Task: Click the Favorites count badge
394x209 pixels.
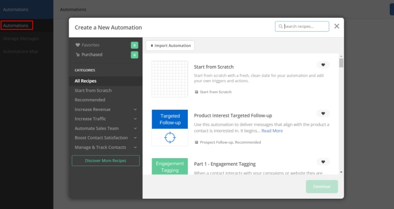Action: click(x=134, y=45)
